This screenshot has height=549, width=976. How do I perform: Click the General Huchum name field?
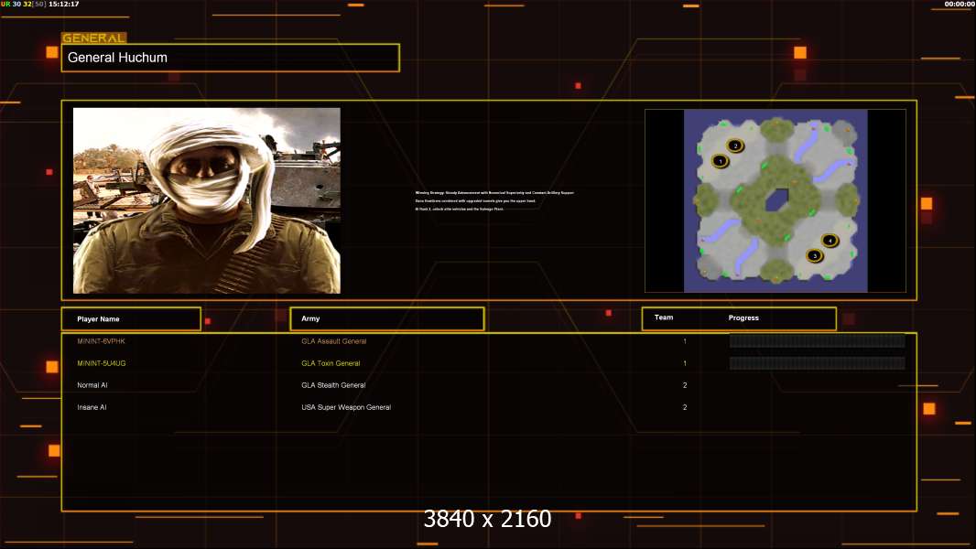tap(231, 58)
